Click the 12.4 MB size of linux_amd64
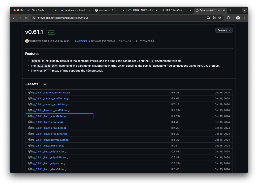The image size is (258, 186). click(175, 116)
